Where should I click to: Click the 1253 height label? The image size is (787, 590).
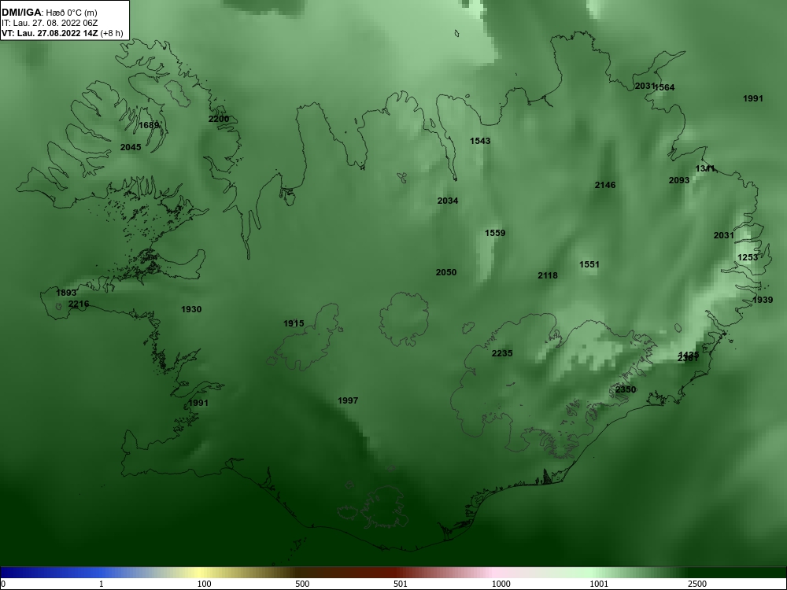tap(748, 257)
